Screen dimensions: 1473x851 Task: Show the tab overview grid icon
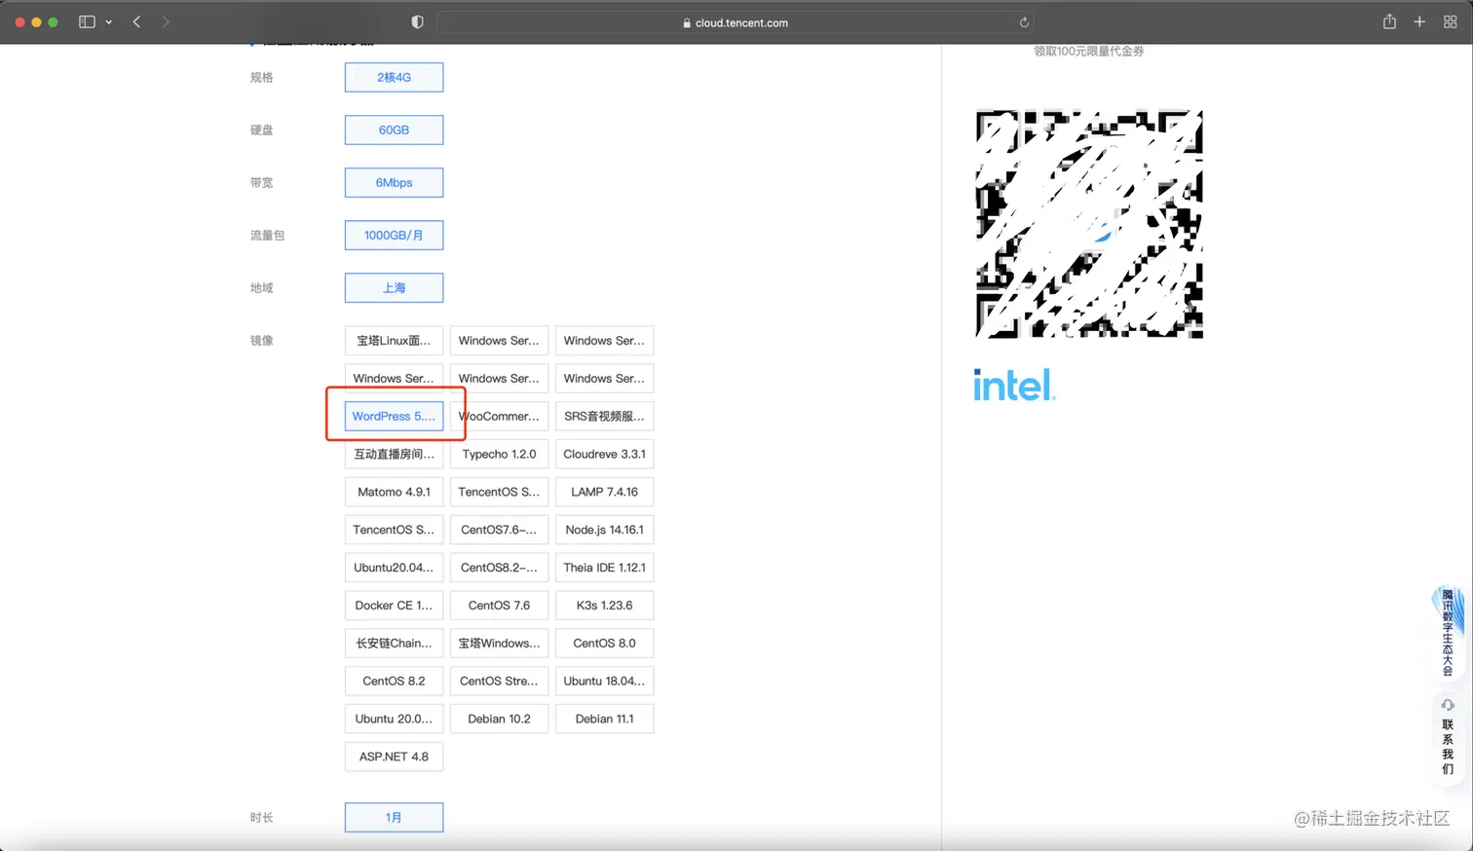coord(1450,21)
